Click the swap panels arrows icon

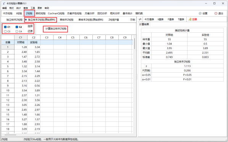pyautogui.click(x=140, y=19)
